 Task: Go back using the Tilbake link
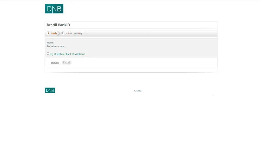pyautogui.click(x=55, y=63)
